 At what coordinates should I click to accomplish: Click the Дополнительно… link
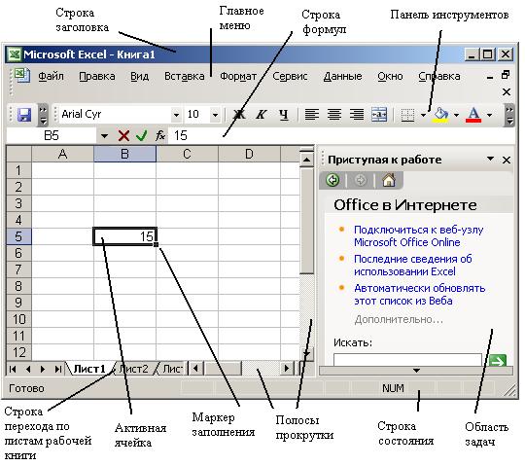tap(399, 320)
